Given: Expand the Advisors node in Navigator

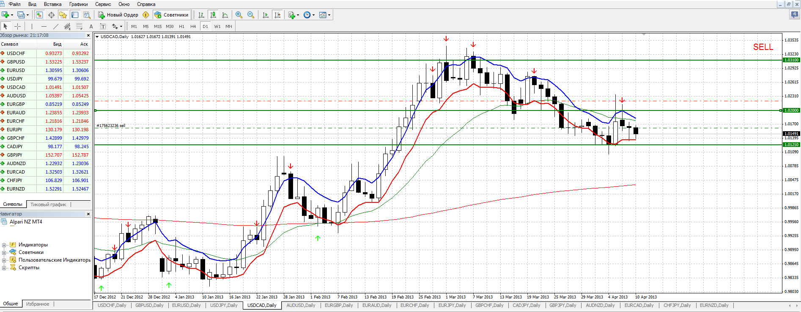Looking at the screenshot, I should (x=4, y=253).
